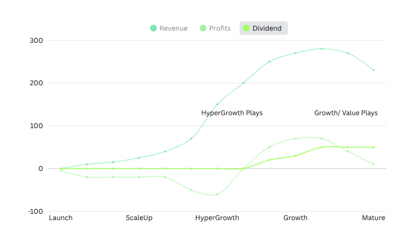Select the ScaleUp x-axis label
417x235 pixels.
(139, 218)
